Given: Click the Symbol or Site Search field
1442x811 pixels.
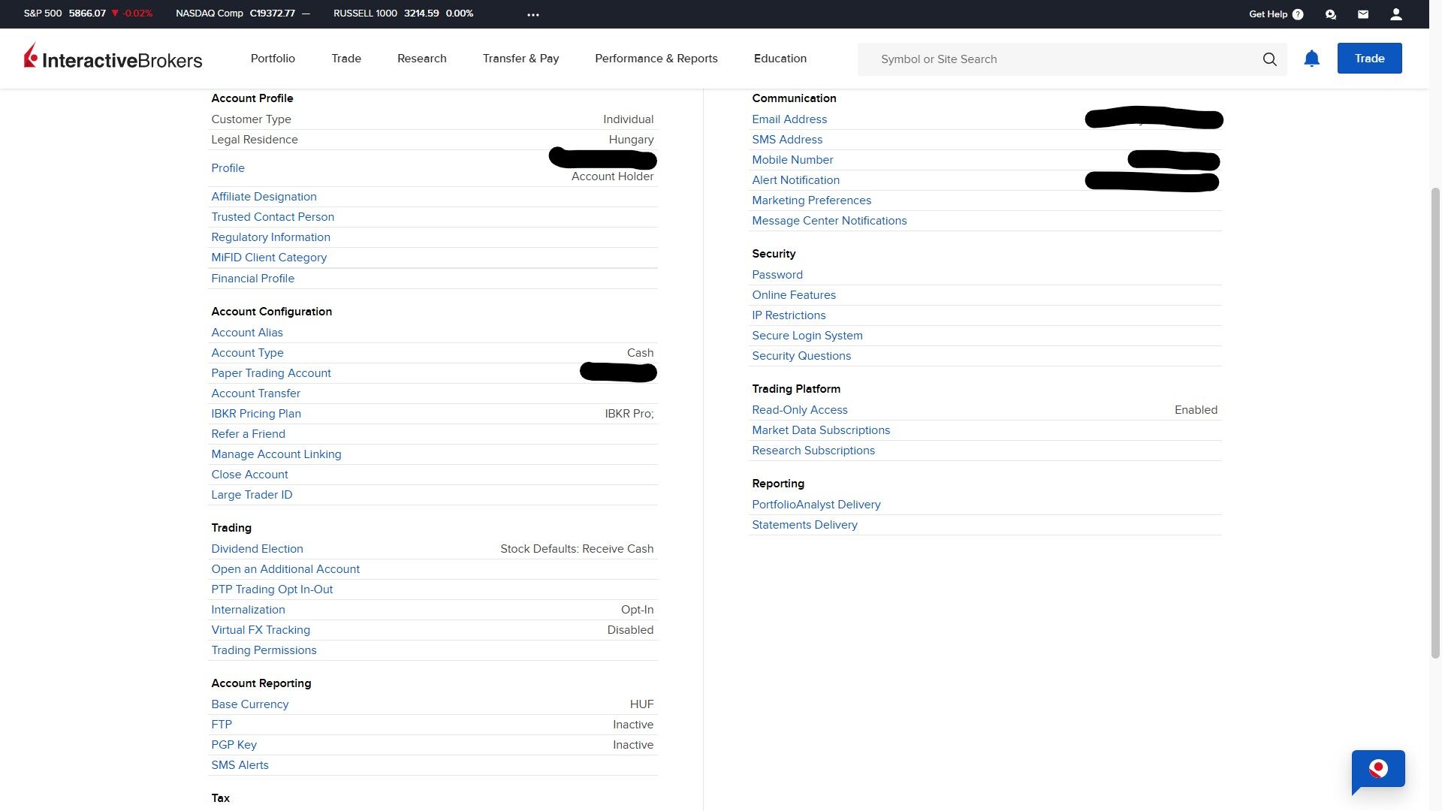Looking at the screenshot, I should [x=1059, y=59].
